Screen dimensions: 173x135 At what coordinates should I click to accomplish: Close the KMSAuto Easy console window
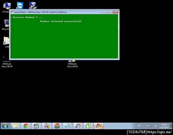coord(115,12)
